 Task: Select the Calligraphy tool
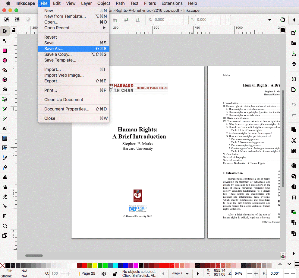[5, 119]
